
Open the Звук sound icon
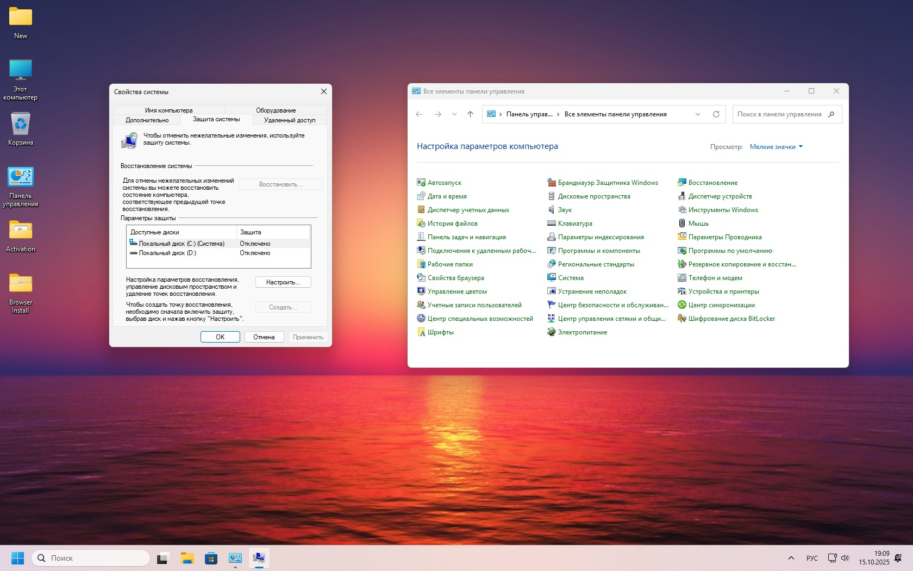coord(552,210)
